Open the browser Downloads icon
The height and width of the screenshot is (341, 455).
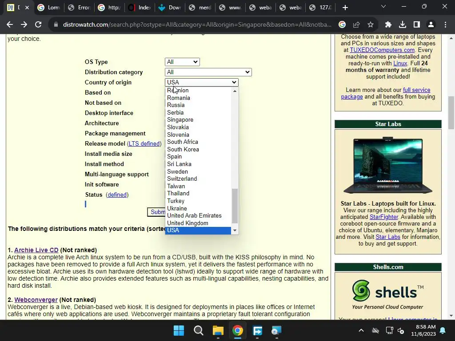[x=403, y=25]
